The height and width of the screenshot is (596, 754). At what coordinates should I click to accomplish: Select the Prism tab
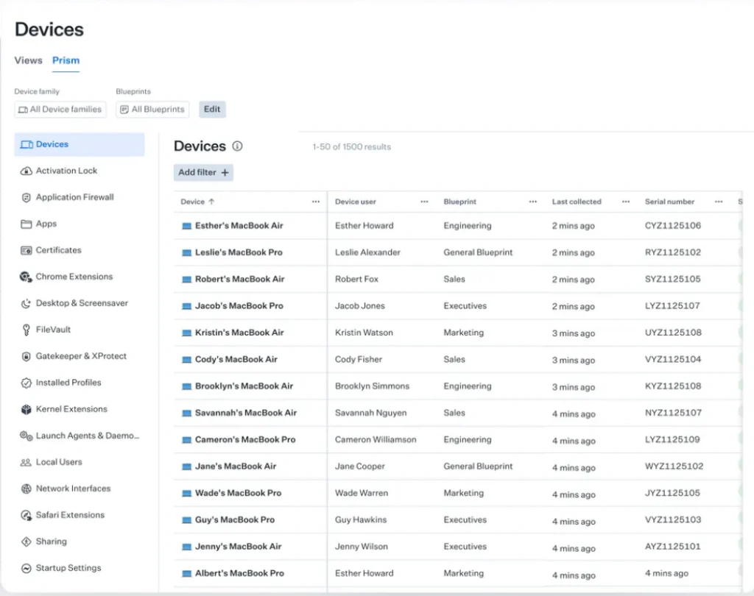66,60
